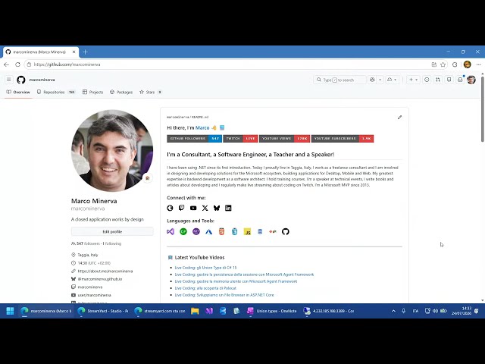Open File Explorer from the taskbar

195,311
